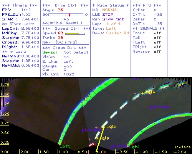The height and width of the screenshot is (154, 192).
Task: Toggle the Reverse signal off value
Action: 157,52
